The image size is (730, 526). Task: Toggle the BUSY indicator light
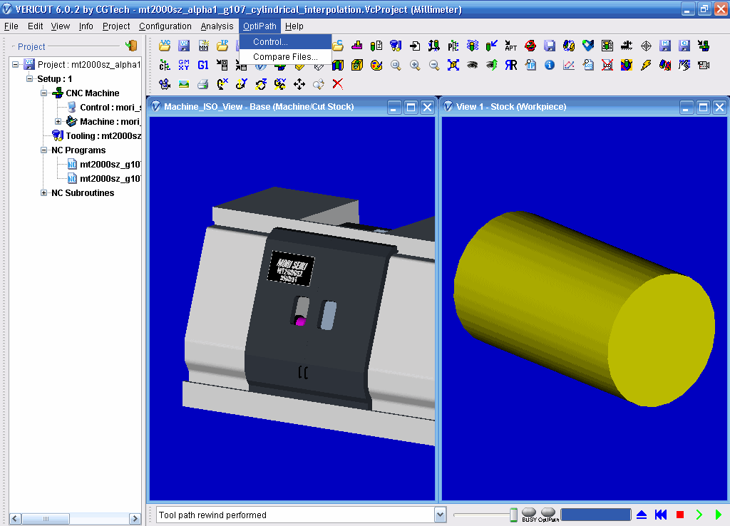529,512
